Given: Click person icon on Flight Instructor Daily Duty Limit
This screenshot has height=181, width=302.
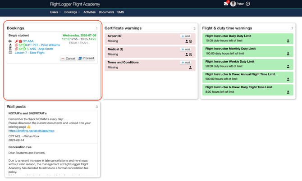Looking at the screenshot, I should point(288,41).
